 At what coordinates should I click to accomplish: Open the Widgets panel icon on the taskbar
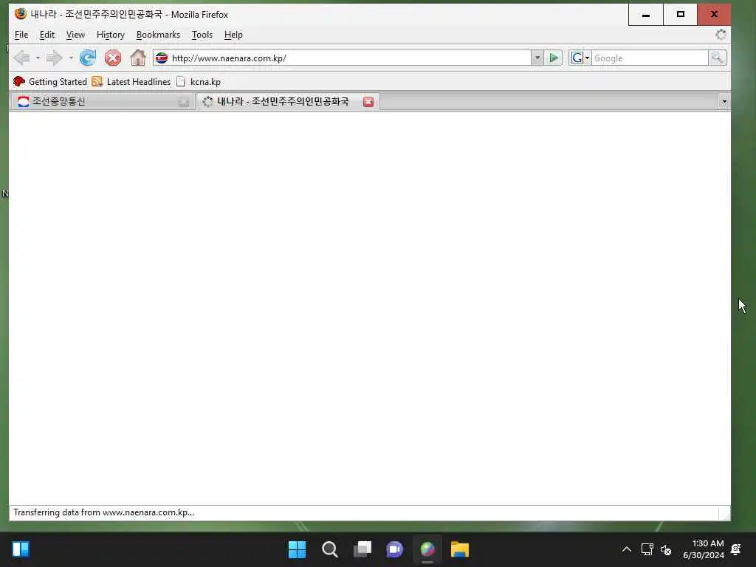pyautogui.click(x=21, y=549)
